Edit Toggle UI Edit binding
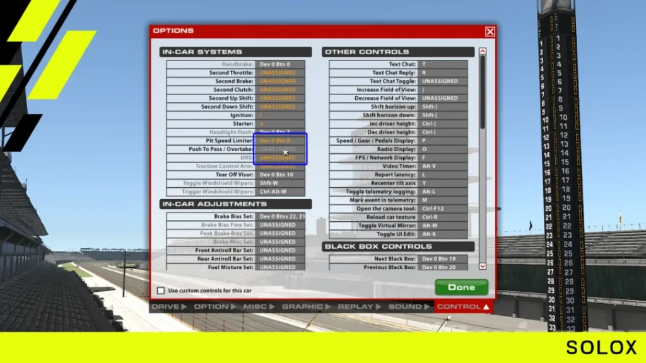 tap(443, 234)
